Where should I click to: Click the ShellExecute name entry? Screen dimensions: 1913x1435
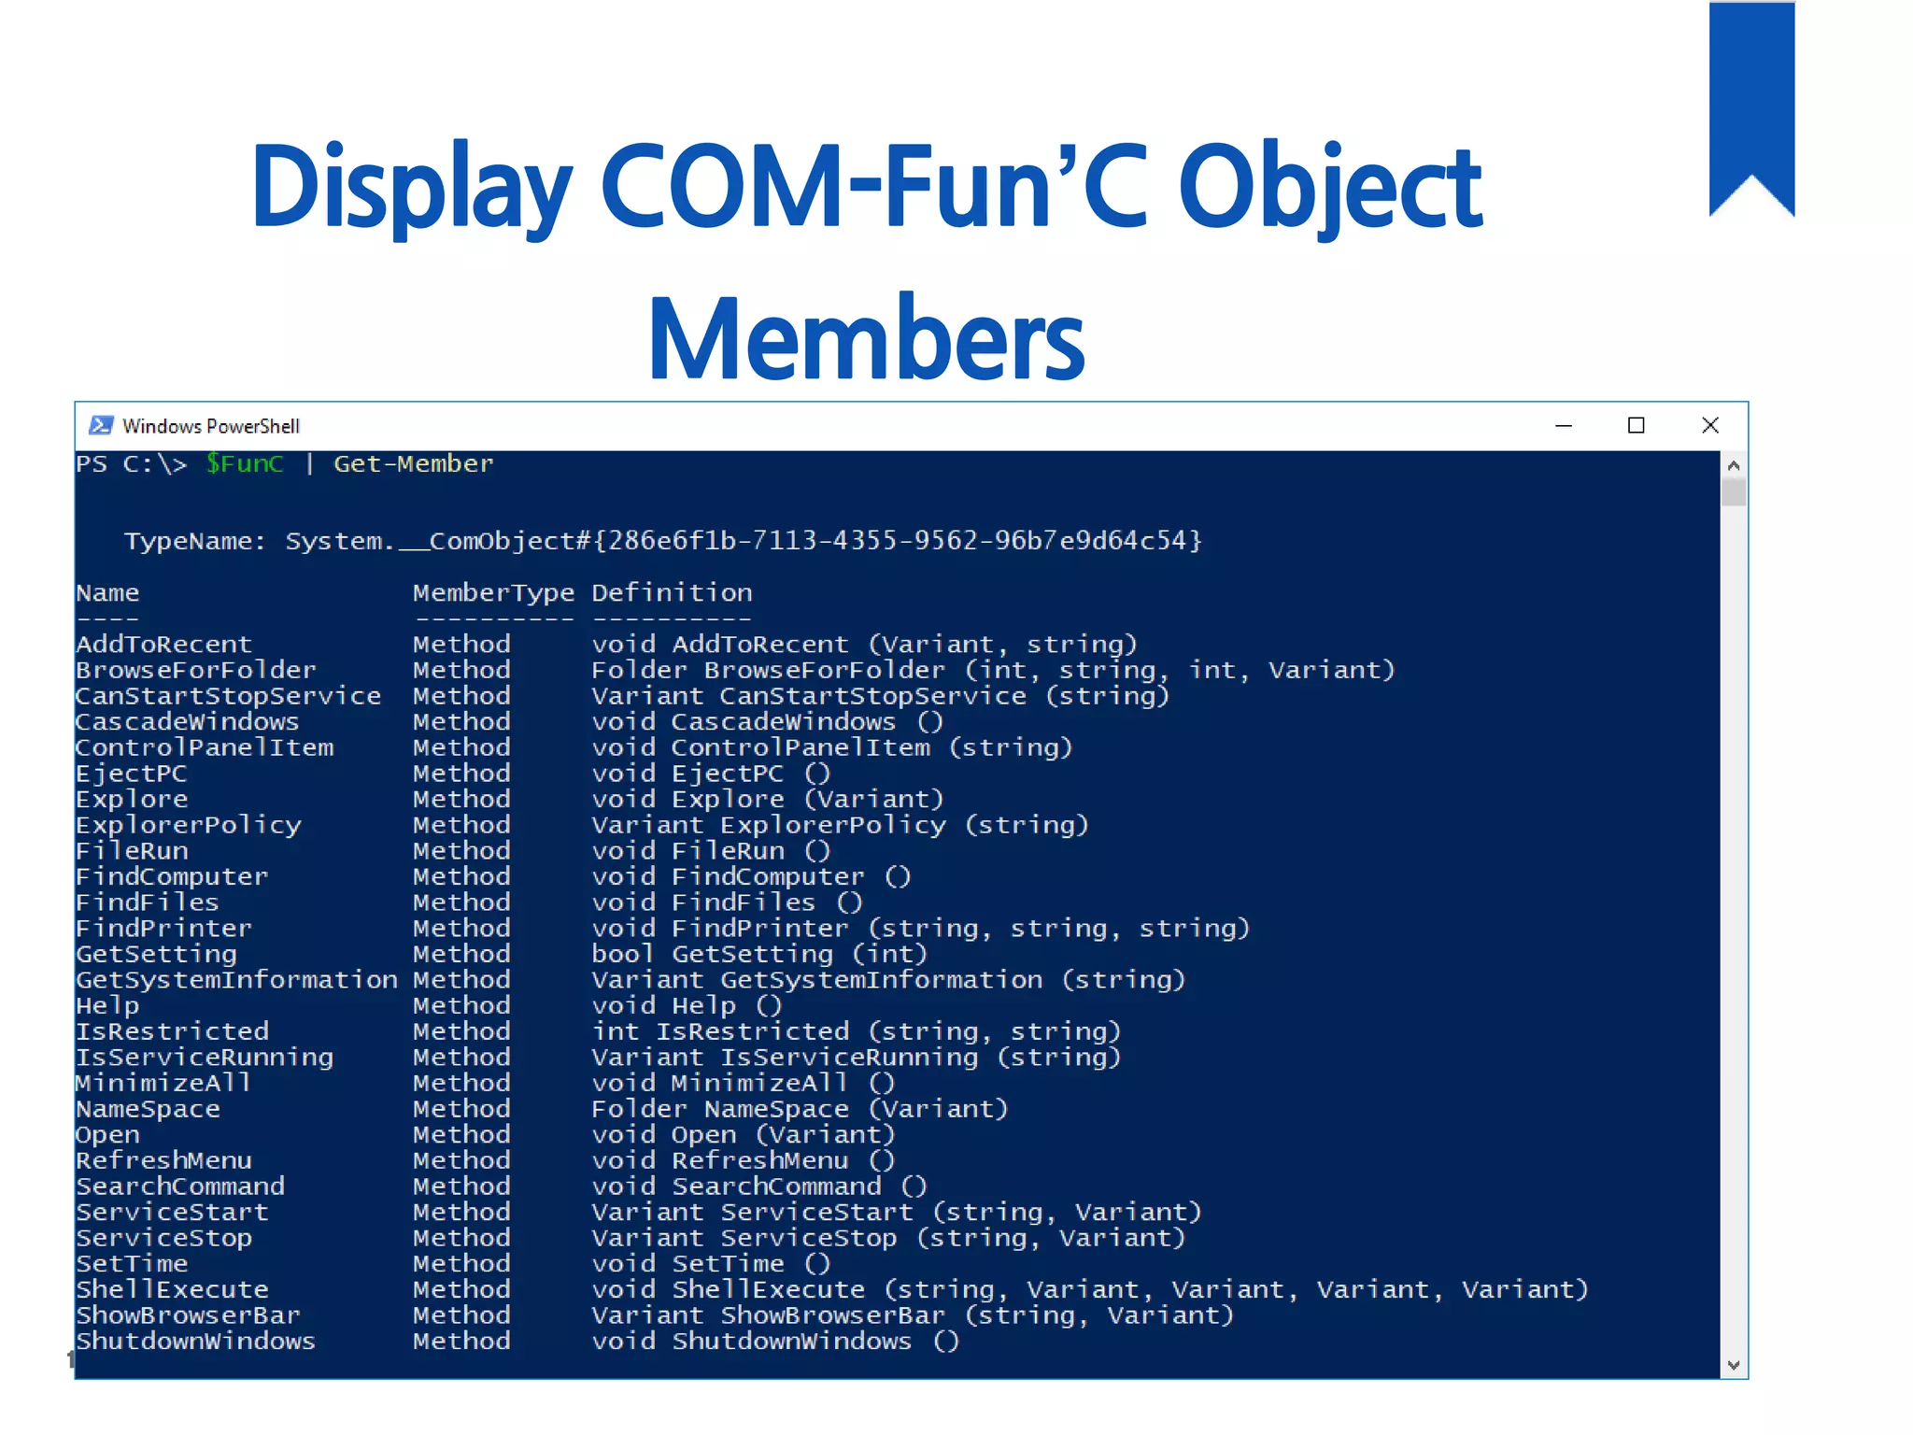click(172, 1290)
